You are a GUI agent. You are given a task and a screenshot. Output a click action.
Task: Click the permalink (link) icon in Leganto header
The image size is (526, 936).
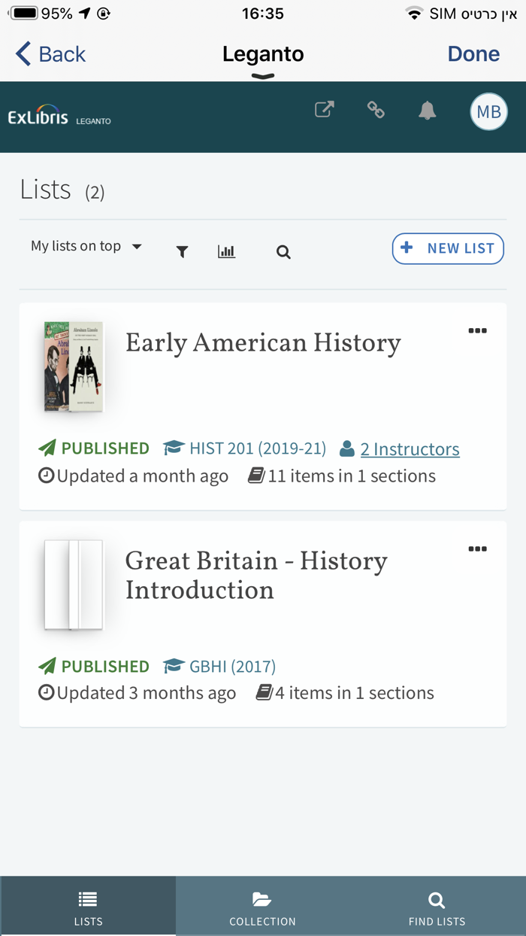click(x=376, y=110)
